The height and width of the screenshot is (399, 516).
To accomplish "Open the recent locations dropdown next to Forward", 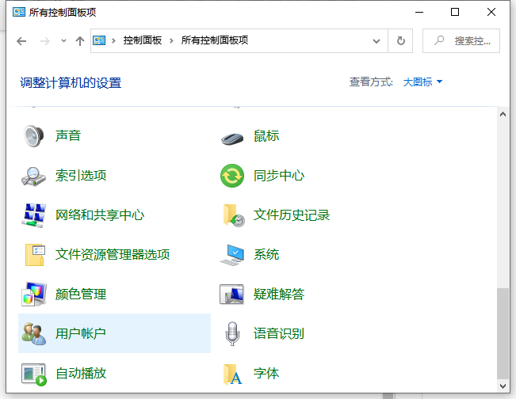I will (x=63, y=41).
